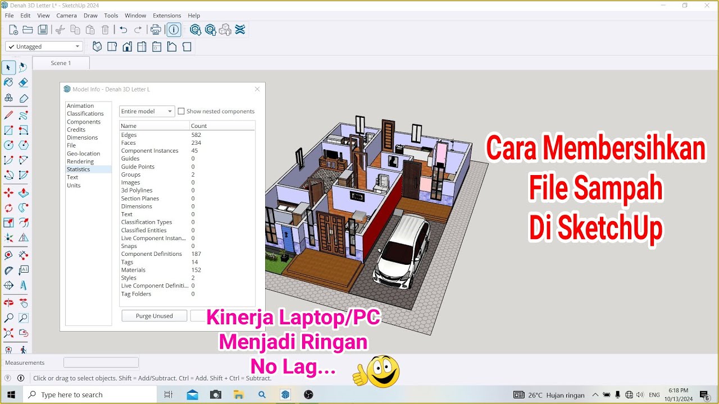The image size is (719, 404).
Task: Switch to Front view house icon
Action: (x=128, y=47)
